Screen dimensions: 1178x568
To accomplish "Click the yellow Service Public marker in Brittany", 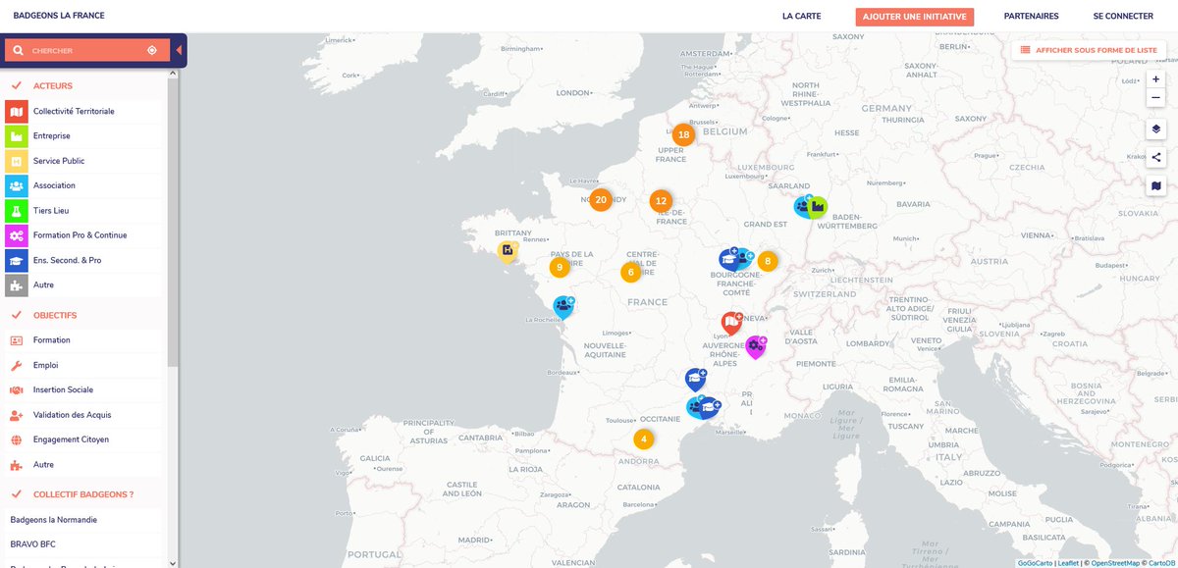I will click(508, 252).
